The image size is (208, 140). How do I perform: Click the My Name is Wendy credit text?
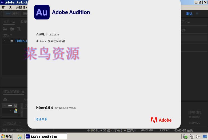tap(66, 108)
